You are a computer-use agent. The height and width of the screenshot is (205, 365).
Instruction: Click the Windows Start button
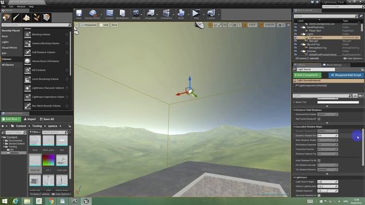[x=5, y=201]
